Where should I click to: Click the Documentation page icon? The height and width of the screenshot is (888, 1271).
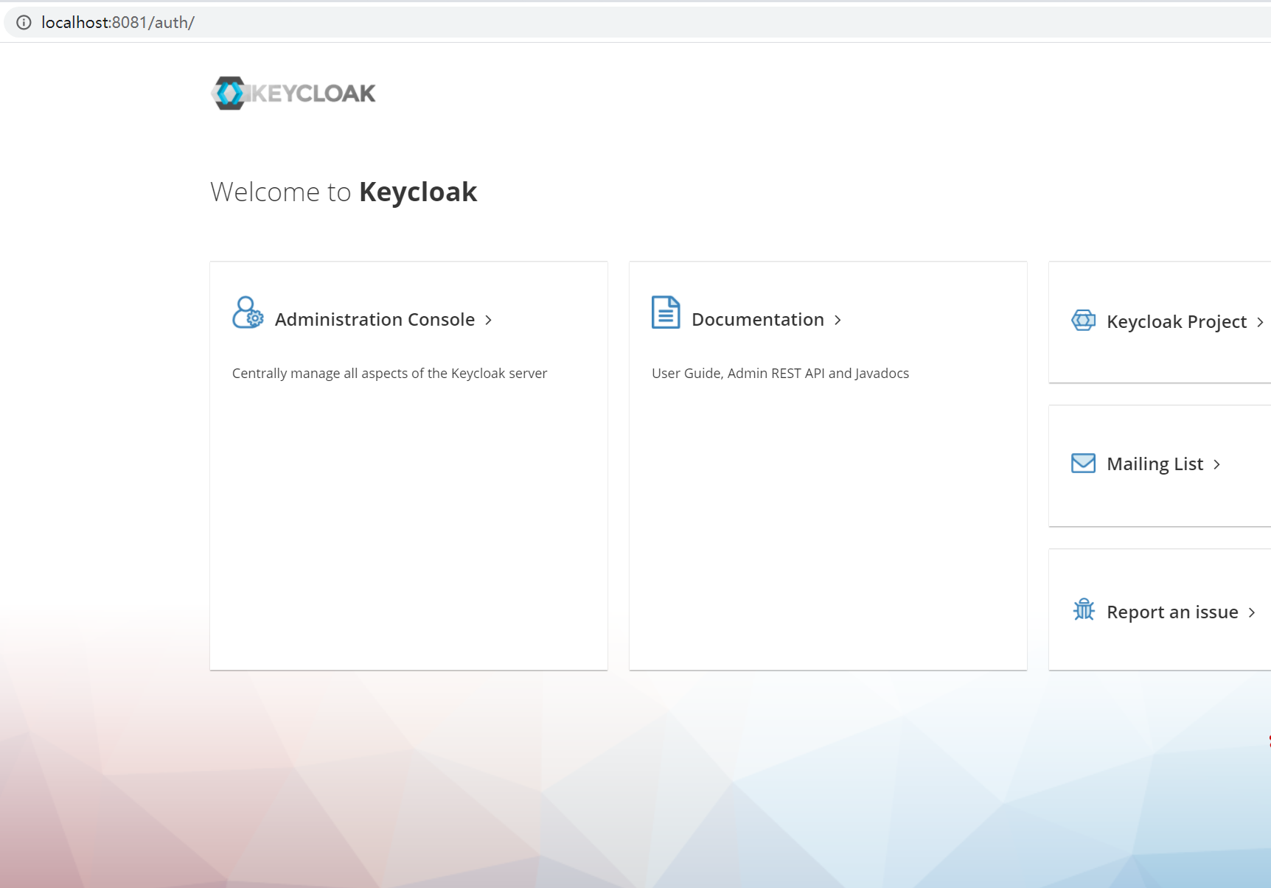pos(666,312)
